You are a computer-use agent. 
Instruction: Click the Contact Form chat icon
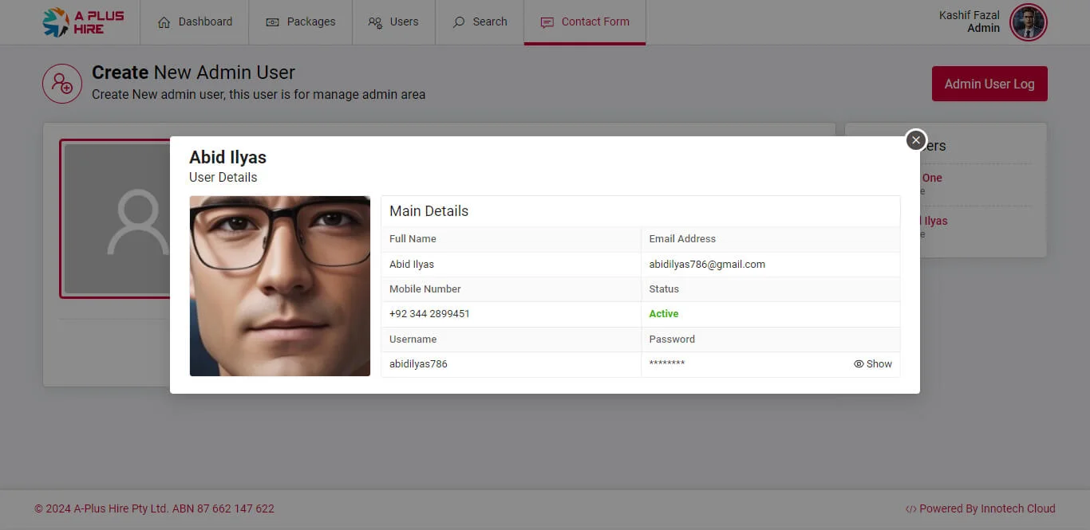tap(547, 22)
